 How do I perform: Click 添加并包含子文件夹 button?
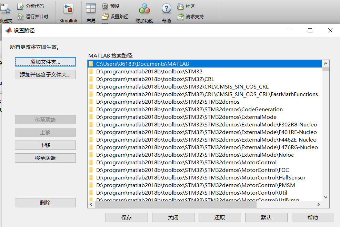(45, 74)
